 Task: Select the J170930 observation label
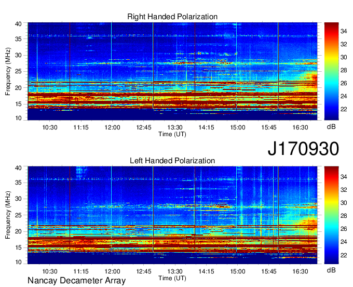click(303, 149)
